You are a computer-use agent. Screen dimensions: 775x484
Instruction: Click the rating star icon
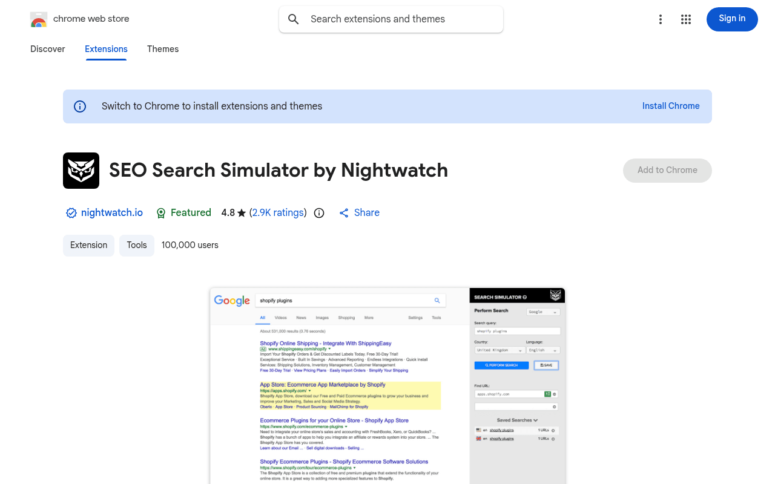click(242, 213)
